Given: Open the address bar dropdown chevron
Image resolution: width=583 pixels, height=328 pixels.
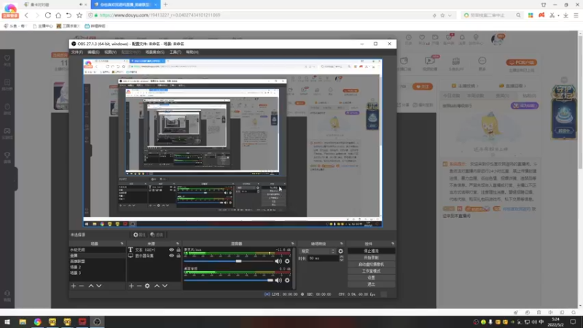Looking at the screenshot, I should point(450,15).
